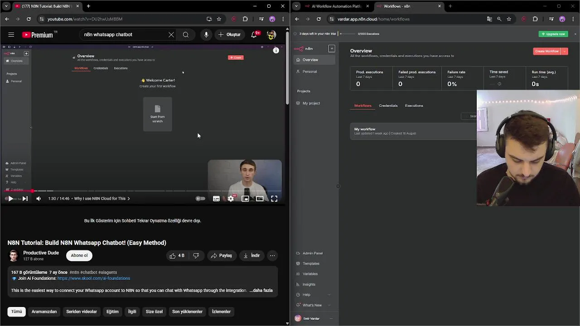The image size is (580, 326).
Task: Open the YouTube hamburger guide menu
Action: point(11,34)
